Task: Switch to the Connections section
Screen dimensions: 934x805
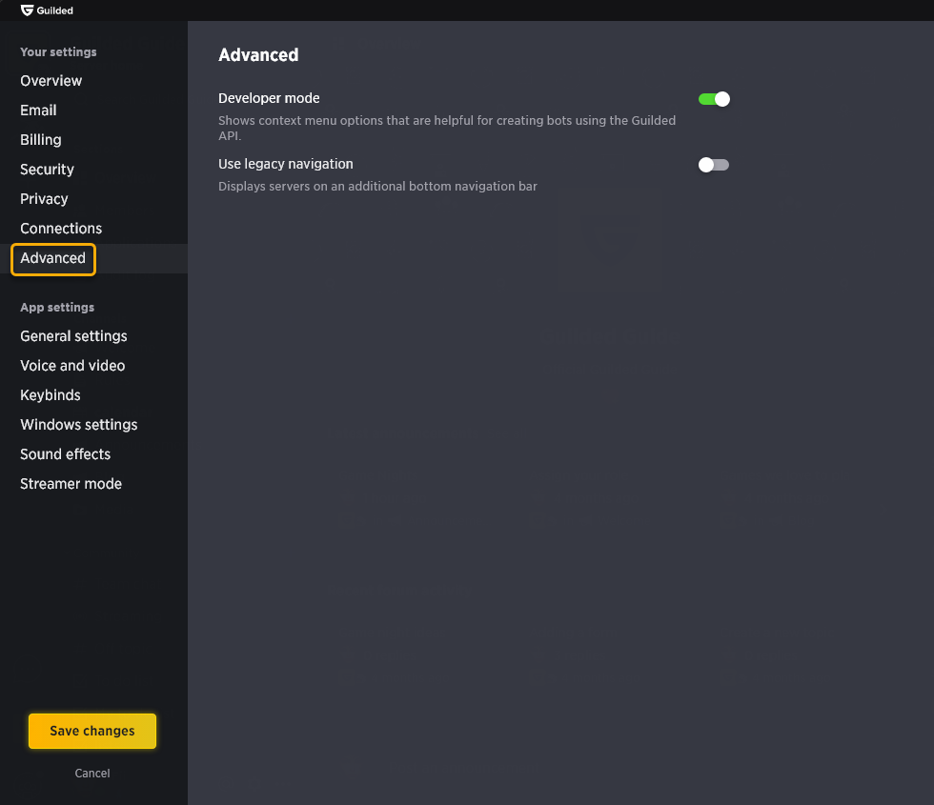Action: (61, 228)
